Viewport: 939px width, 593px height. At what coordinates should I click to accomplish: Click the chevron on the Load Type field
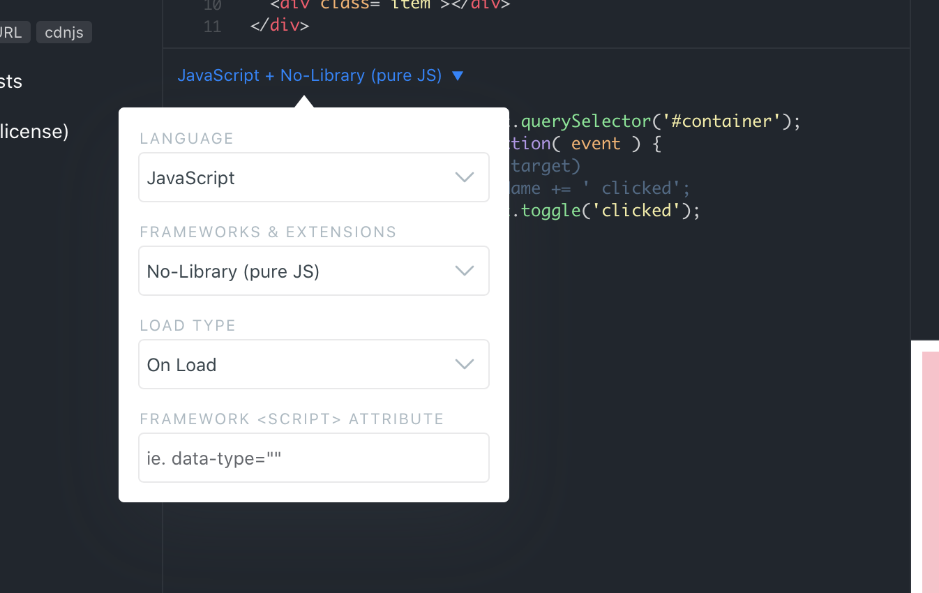coord(465,364)
